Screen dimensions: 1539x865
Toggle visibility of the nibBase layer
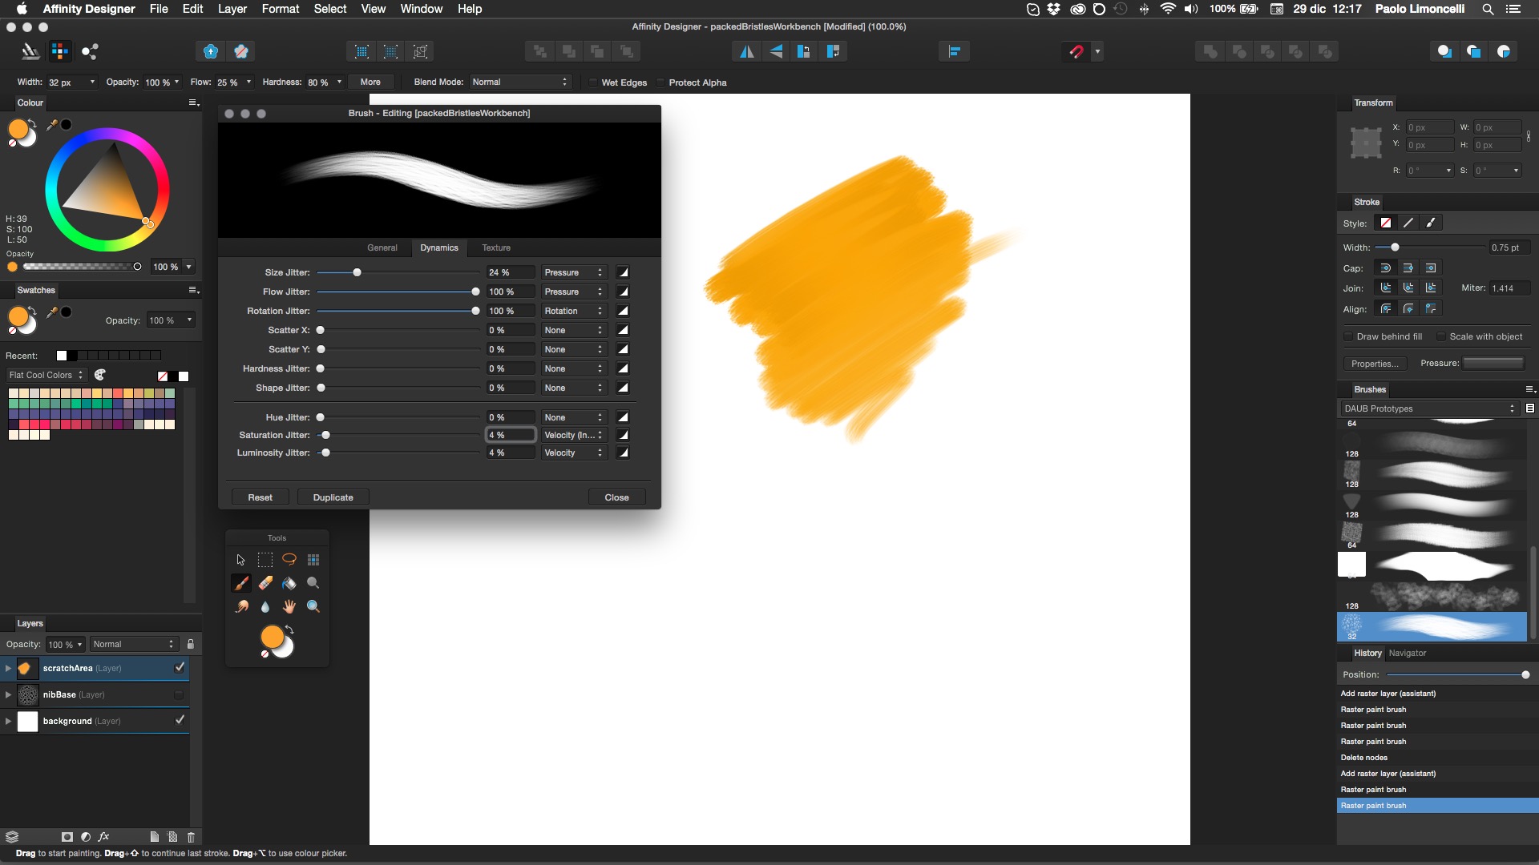179,694
